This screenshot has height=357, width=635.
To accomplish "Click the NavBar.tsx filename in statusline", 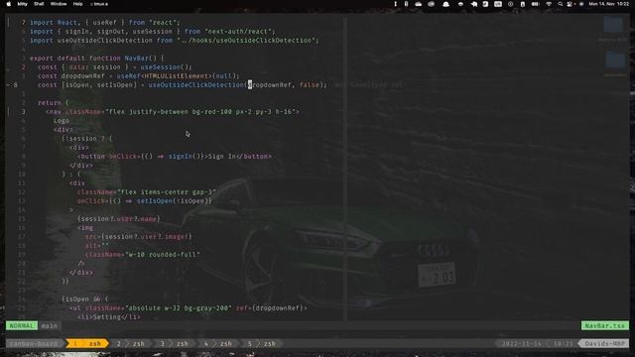I will 605,326.
